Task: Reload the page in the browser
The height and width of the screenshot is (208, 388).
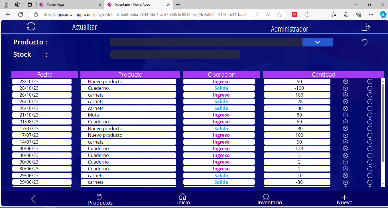Action: point(21,15)
